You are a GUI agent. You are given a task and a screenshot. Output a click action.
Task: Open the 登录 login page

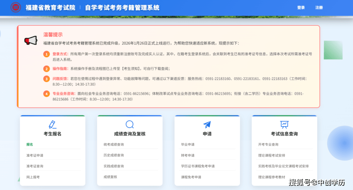pos(301,7)
